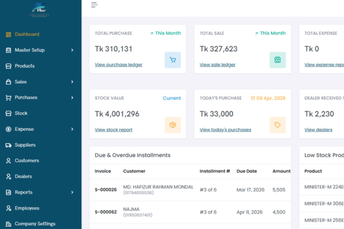
Task: Open the Products menu item
Action: pyautogui.click(x=25, y=66)
